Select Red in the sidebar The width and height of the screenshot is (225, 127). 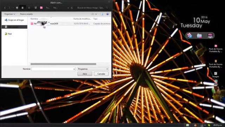(x=8, y=34)
